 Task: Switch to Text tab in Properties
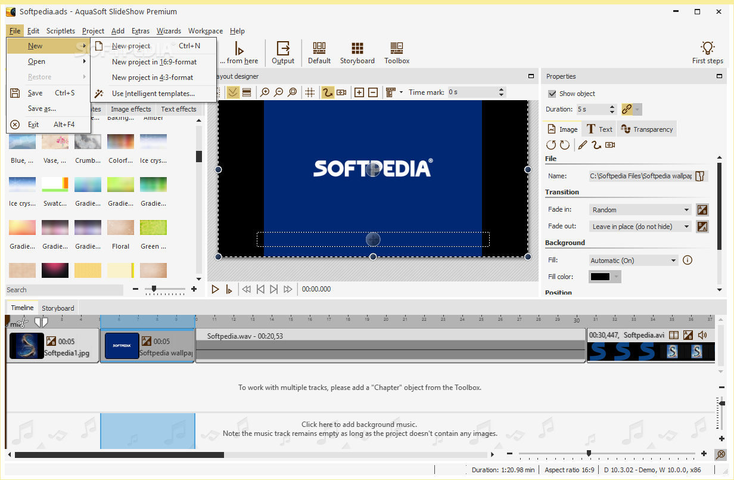pyautogui.click(x=599, y=129)
